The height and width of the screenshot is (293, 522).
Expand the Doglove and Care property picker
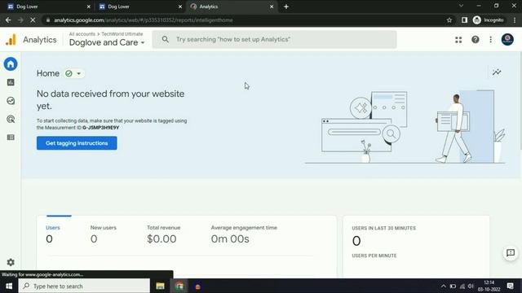(x=107, y=42)
